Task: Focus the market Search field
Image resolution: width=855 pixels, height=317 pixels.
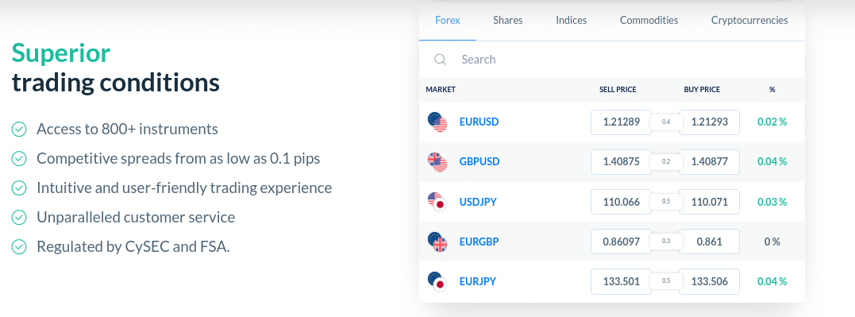Action: click(612, 60)
